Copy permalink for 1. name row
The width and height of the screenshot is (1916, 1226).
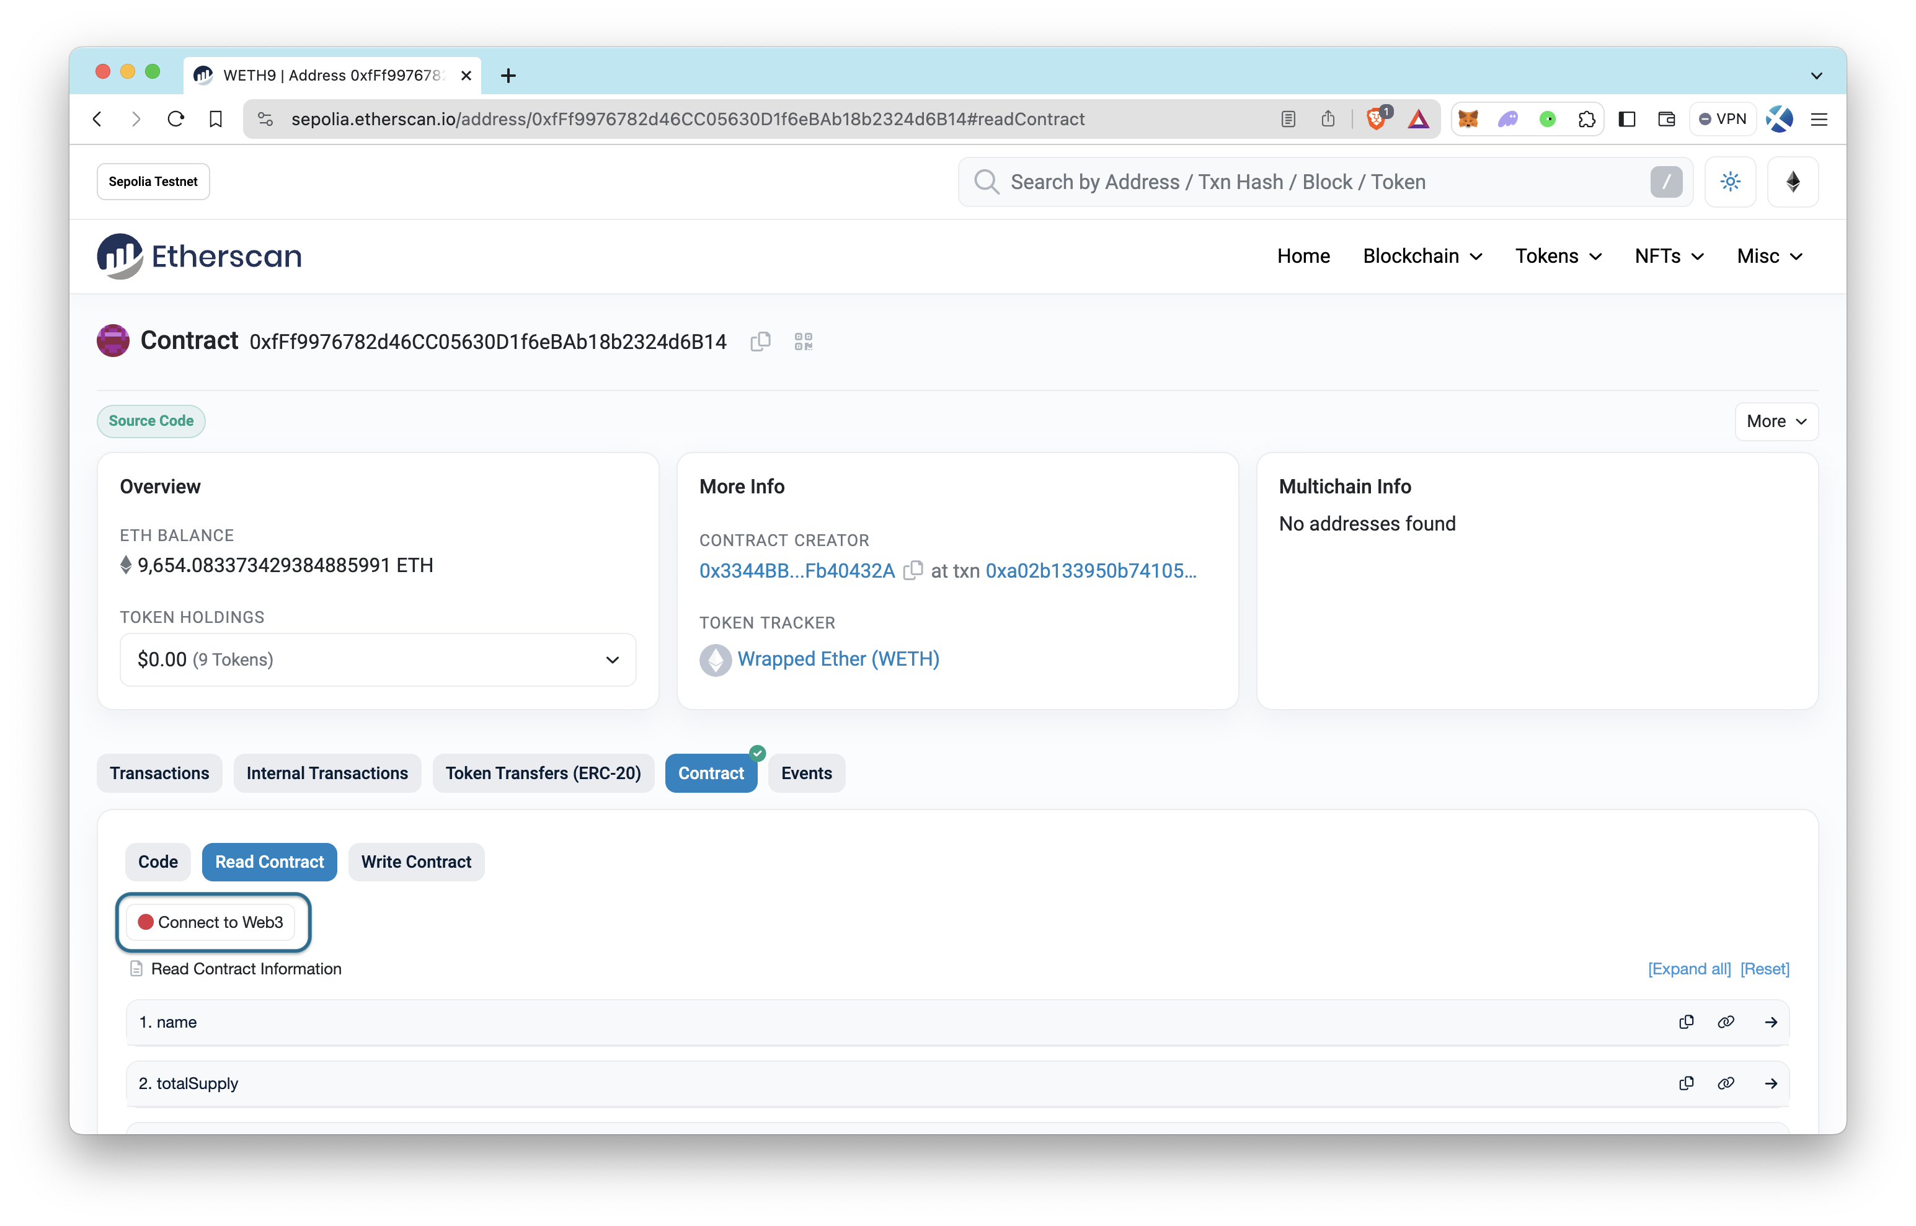(1726, 1022)
